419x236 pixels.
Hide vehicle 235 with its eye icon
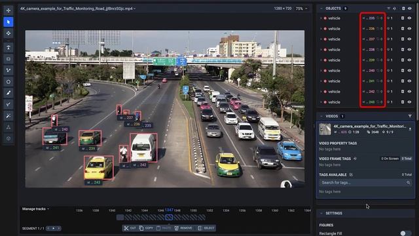409,18
